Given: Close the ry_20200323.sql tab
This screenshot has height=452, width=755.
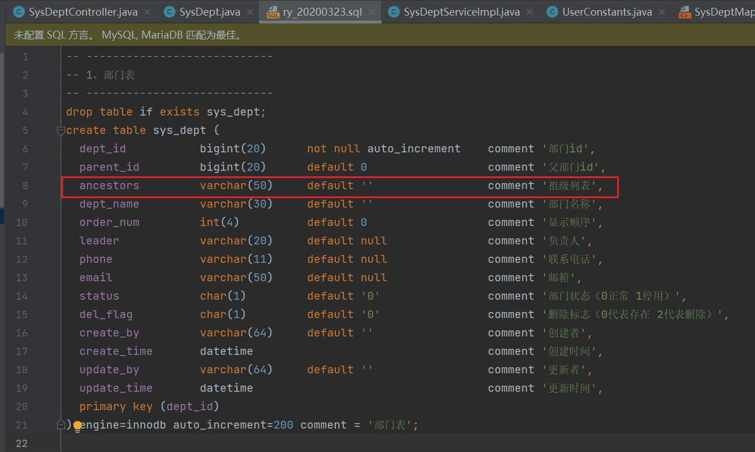Looking at the screenshot, I should click(372, 12).
